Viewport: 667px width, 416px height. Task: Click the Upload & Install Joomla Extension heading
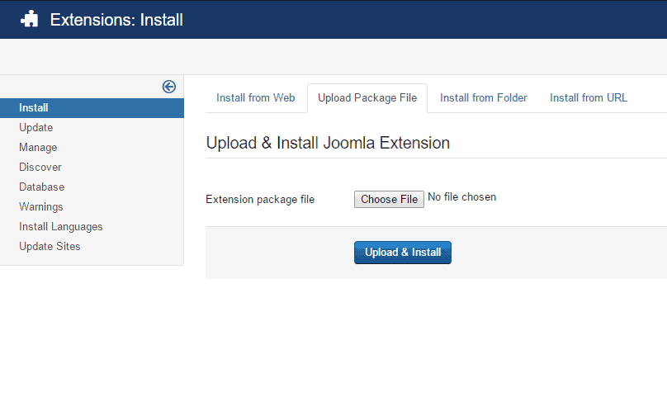click(328, 143)
